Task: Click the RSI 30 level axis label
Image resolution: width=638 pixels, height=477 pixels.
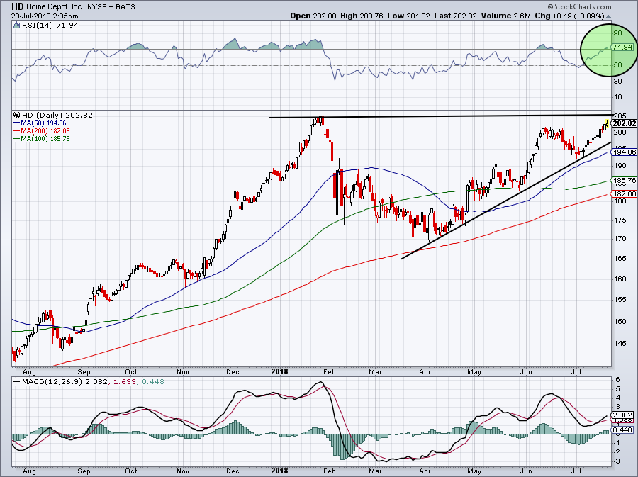Action: coord(618,82)
